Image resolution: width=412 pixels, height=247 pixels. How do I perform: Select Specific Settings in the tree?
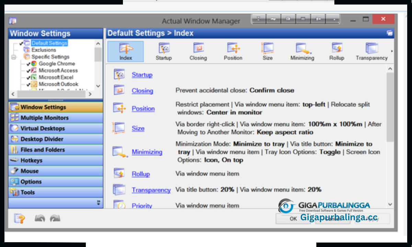pyautogui.click(x=50, y=57)
